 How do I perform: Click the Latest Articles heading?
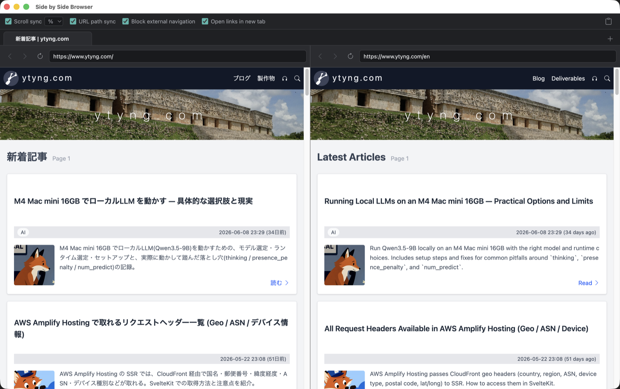coord(351,157)
